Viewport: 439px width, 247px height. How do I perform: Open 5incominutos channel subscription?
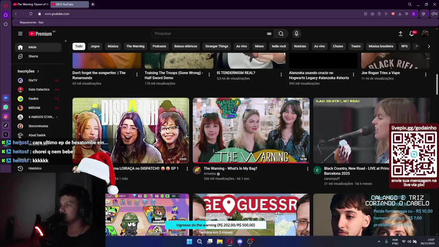[x=38, y=126]
